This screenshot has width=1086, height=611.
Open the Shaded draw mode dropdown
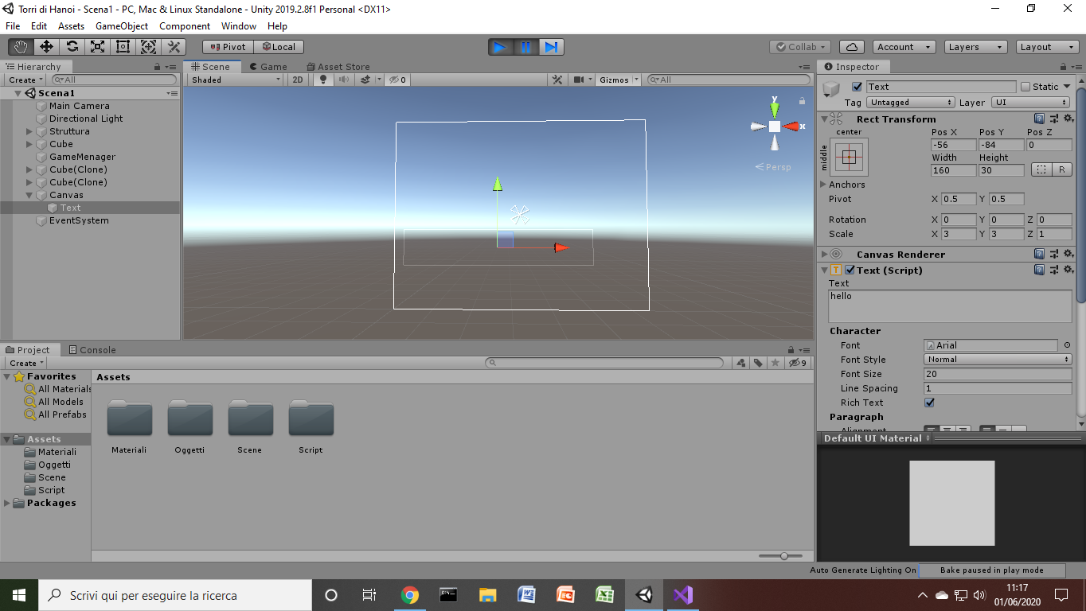[x=236, y=80]
